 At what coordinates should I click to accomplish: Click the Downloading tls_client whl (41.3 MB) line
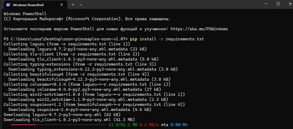(69, 120)
